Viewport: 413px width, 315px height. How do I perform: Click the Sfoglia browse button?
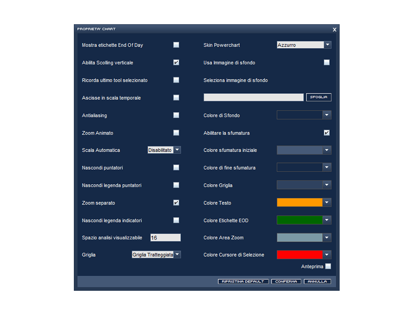319,97
